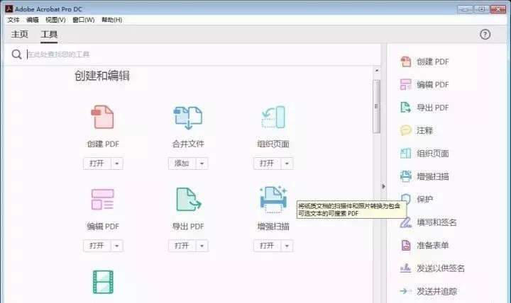Image resolution: width=511 pixels, height=303 pixels.
Task: Expand dropdown arrow beside 创建 PDF 打开
Action: pos(117,164)
